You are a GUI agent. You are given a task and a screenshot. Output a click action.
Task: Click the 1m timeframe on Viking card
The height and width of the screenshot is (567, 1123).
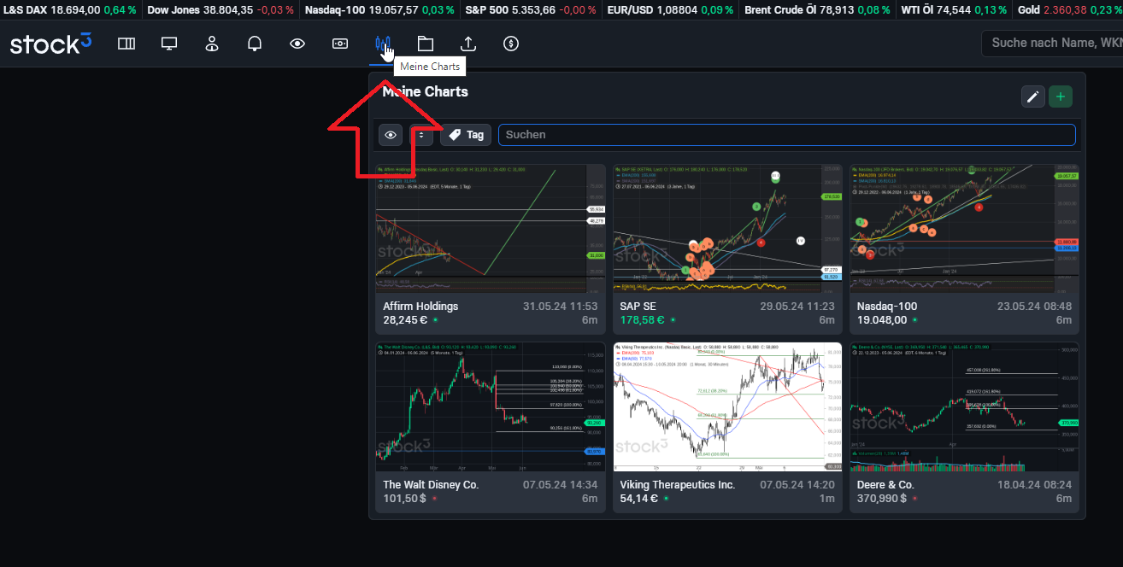(827, 499)
